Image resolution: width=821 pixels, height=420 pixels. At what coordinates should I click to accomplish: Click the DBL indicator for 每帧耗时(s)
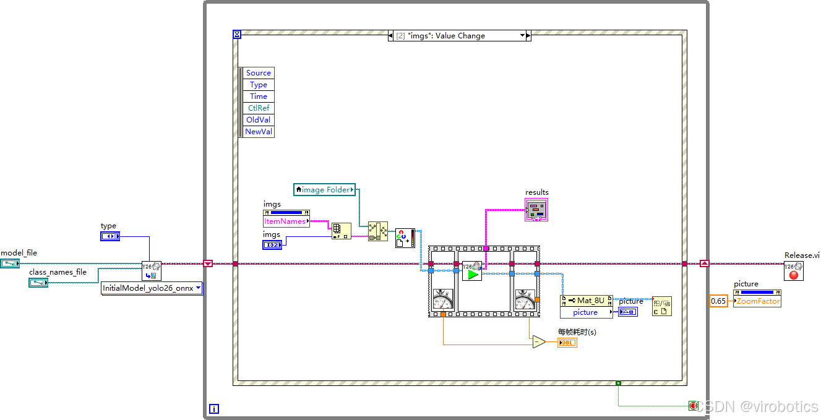[x=567, y=343]
